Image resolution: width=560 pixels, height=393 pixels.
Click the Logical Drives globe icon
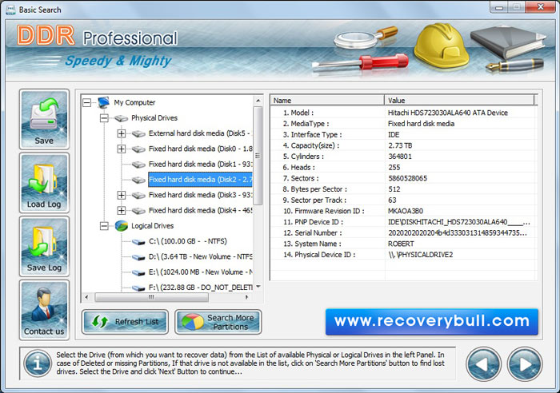tap(122, 226)
